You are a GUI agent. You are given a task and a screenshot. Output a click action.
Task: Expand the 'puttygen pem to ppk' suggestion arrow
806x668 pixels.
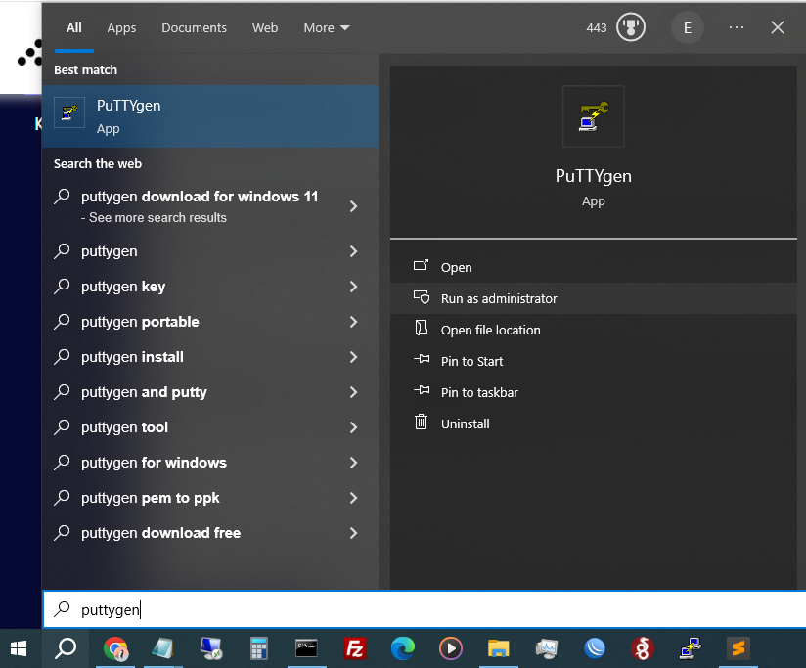353,498
